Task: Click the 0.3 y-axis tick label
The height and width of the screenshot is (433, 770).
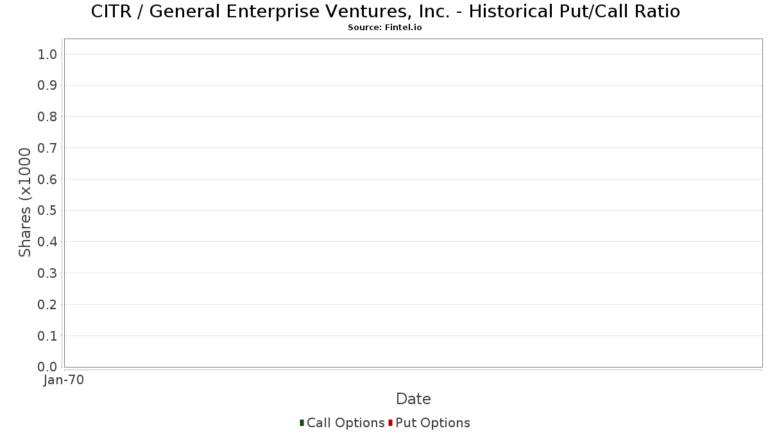Action: 48,273
